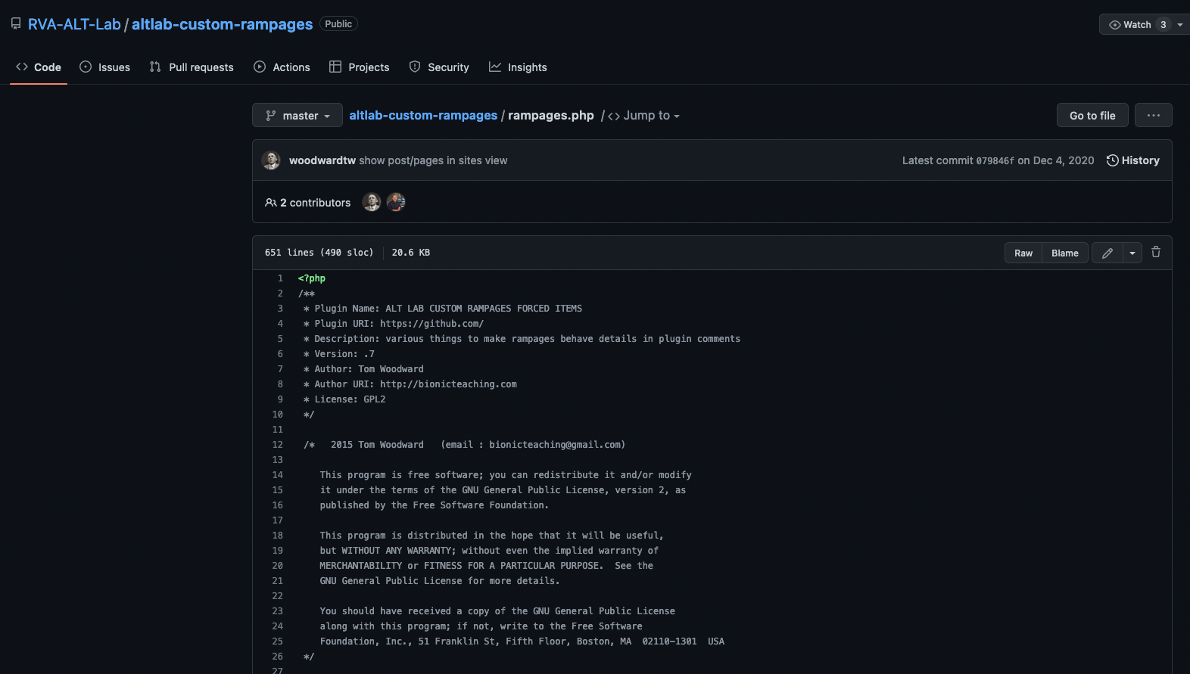Open the RVA-ALT-Lab organization link
The image size is (1190, 674).
(x=74, y=24)
